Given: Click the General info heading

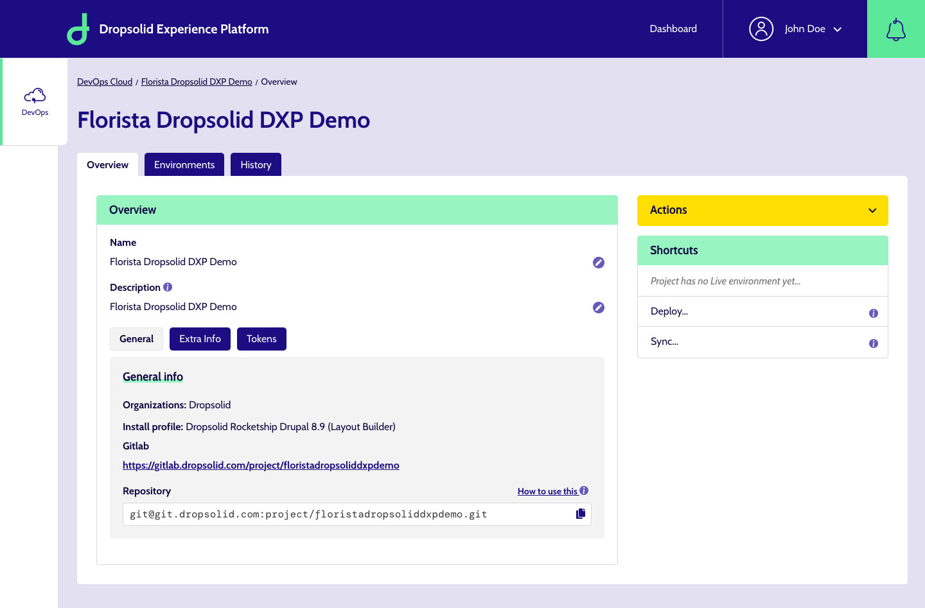Looking at the screenshot, I should point(153,377).
